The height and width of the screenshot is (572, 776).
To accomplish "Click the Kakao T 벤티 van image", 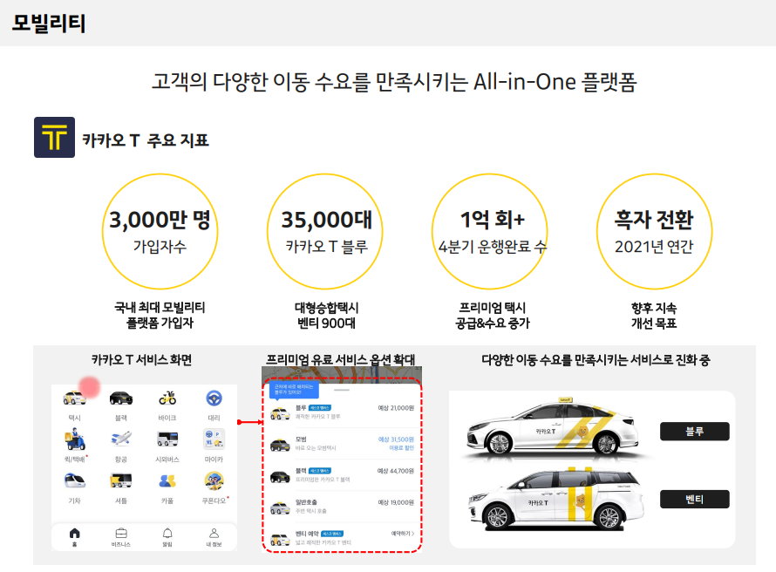I will point(555,498).
